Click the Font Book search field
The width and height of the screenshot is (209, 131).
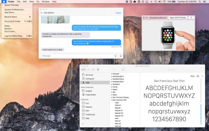point(173,70)
